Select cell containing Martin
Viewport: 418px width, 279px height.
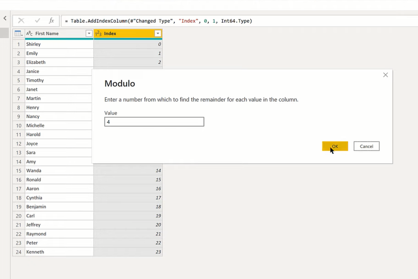[x=58, y=99]
